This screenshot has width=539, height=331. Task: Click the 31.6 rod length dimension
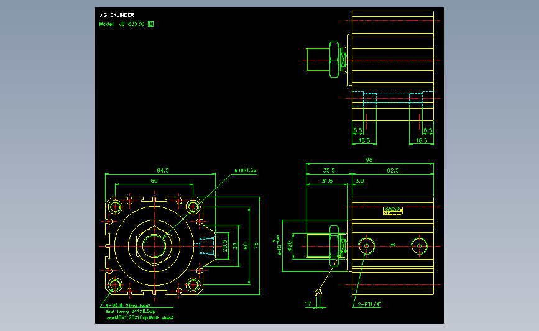(x=327, y=181)
